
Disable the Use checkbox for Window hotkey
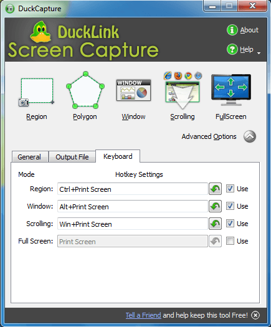click(230, 206)
